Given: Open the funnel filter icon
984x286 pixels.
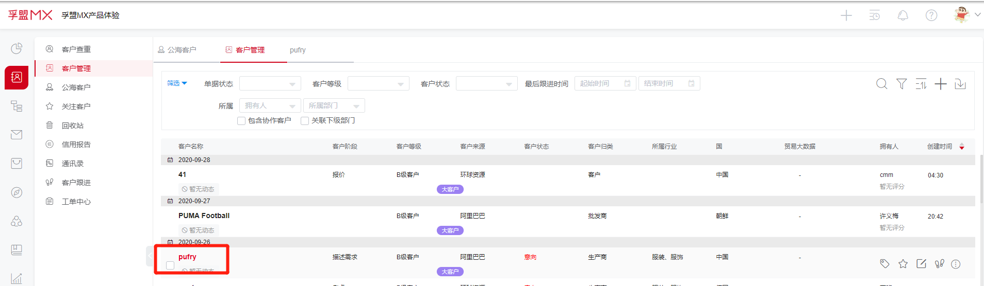Looking at the screenshot, I should click(x=901, y=84).
